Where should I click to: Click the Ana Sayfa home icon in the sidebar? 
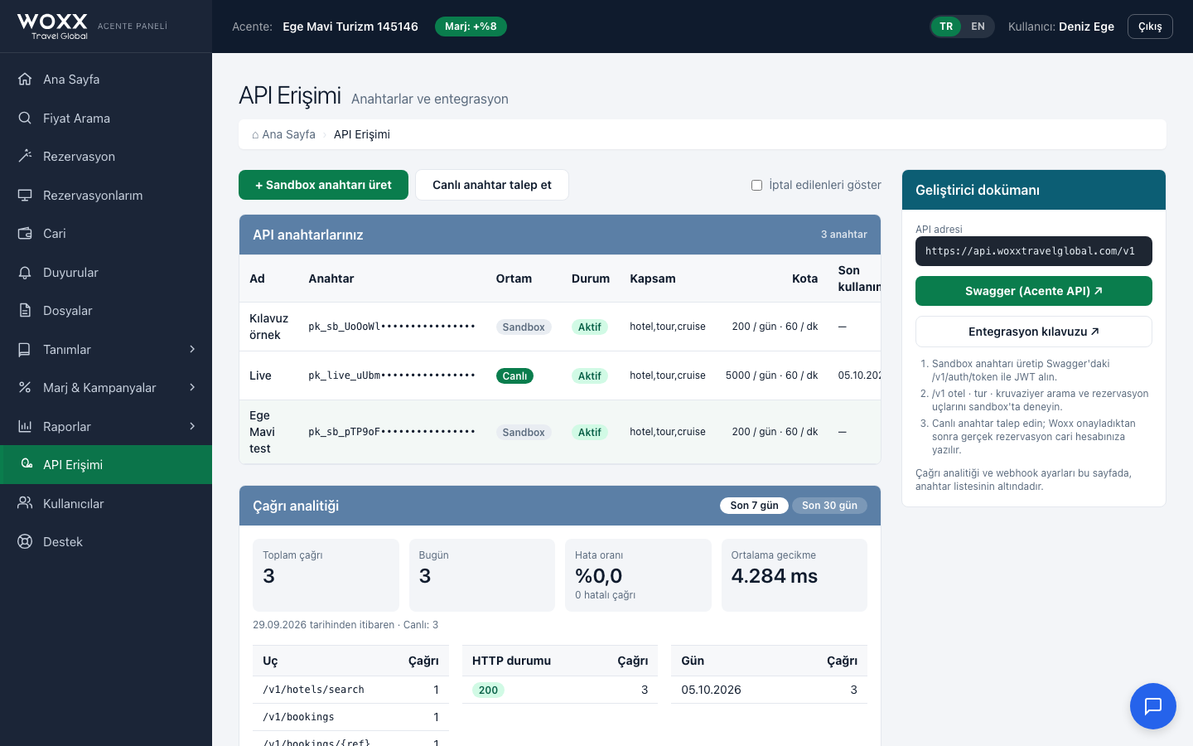(25, 79)
